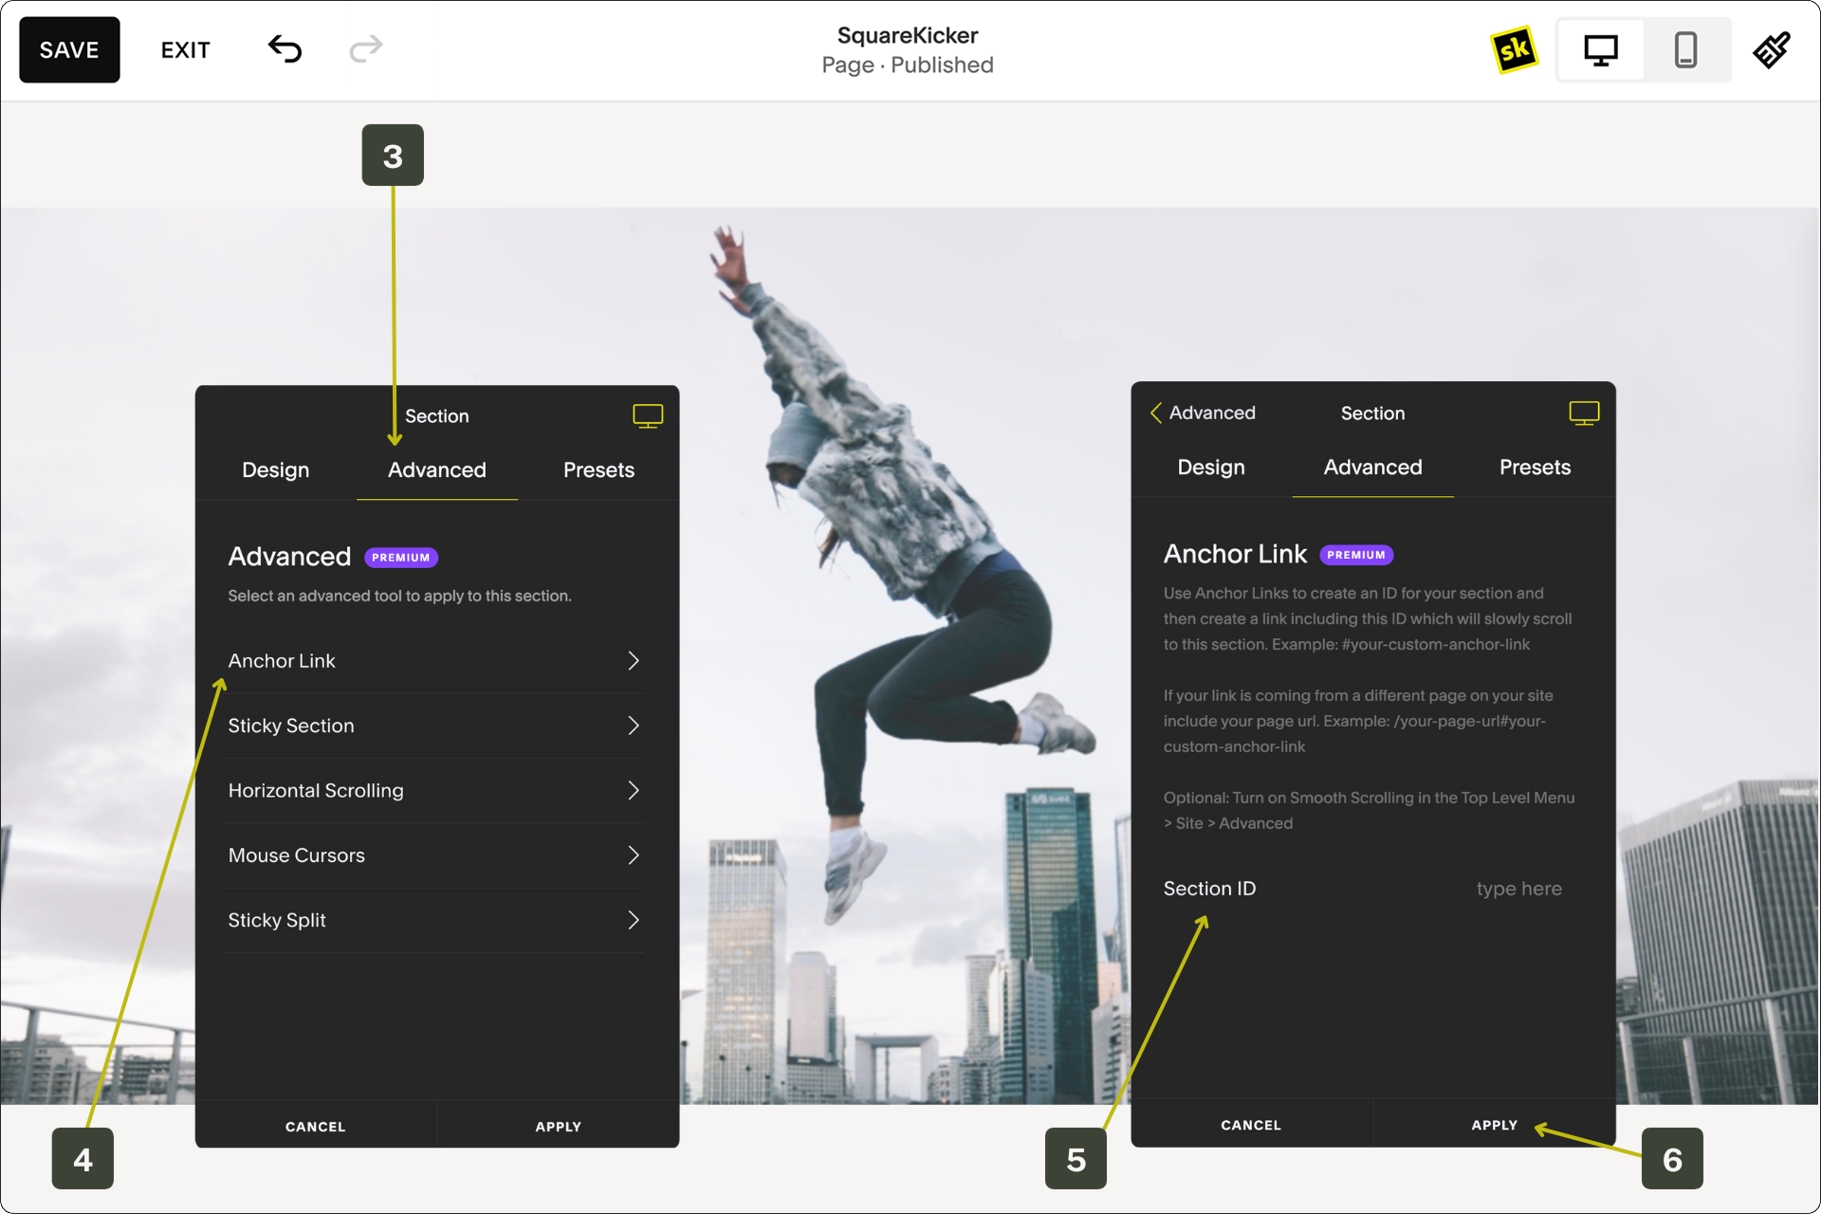Open the Design tab in right panel
1821x1214 pixels.
point(1211,467)
